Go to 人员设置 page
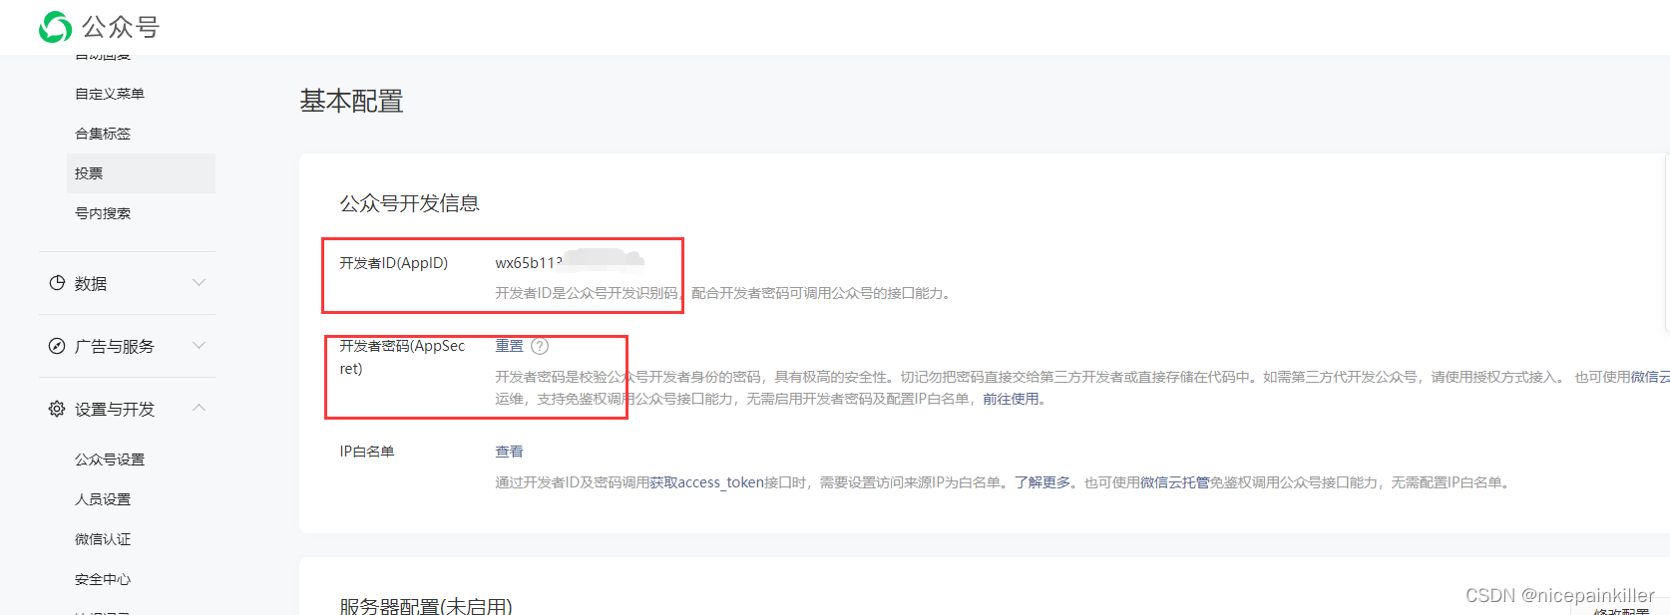Screen dimensions: 1670x615 pos(103,499)
